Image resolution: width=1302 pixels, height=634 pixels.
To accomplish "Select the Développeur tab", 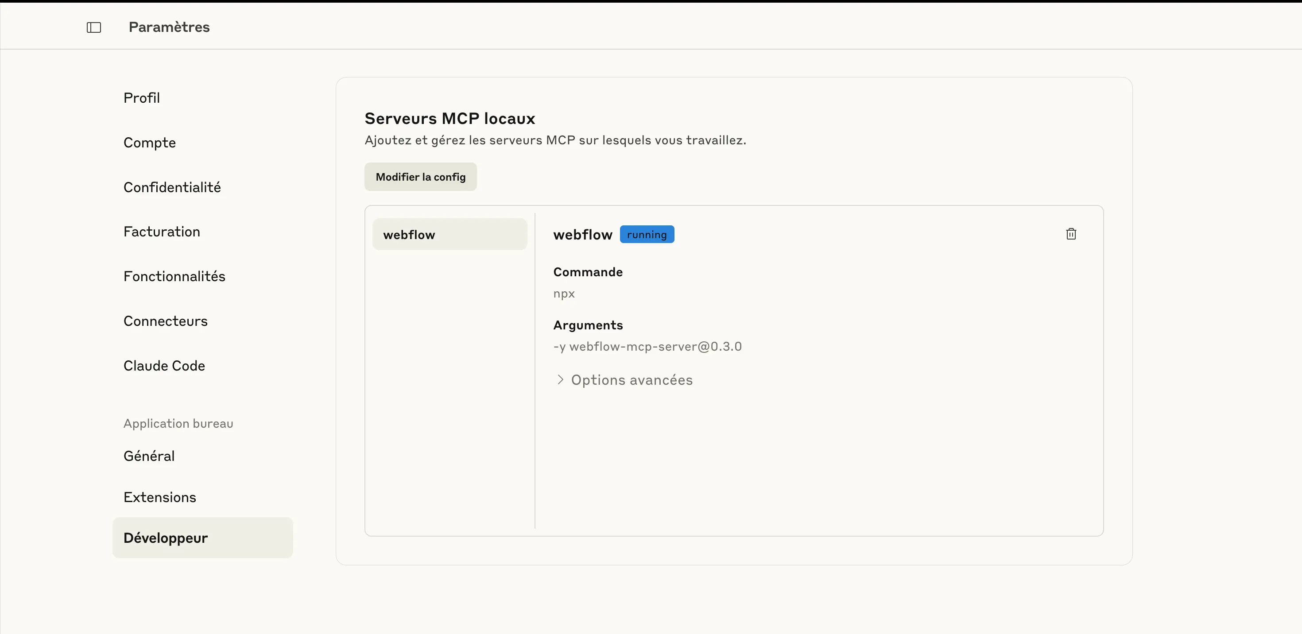I will pos(203,538).
